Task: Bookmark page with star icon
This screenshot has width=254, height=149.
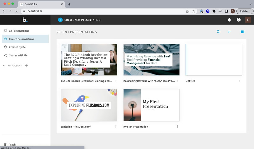Action: pos(193,11)
